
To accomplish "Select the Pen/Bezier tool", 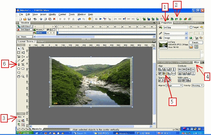I will click(x=19, y=65).
